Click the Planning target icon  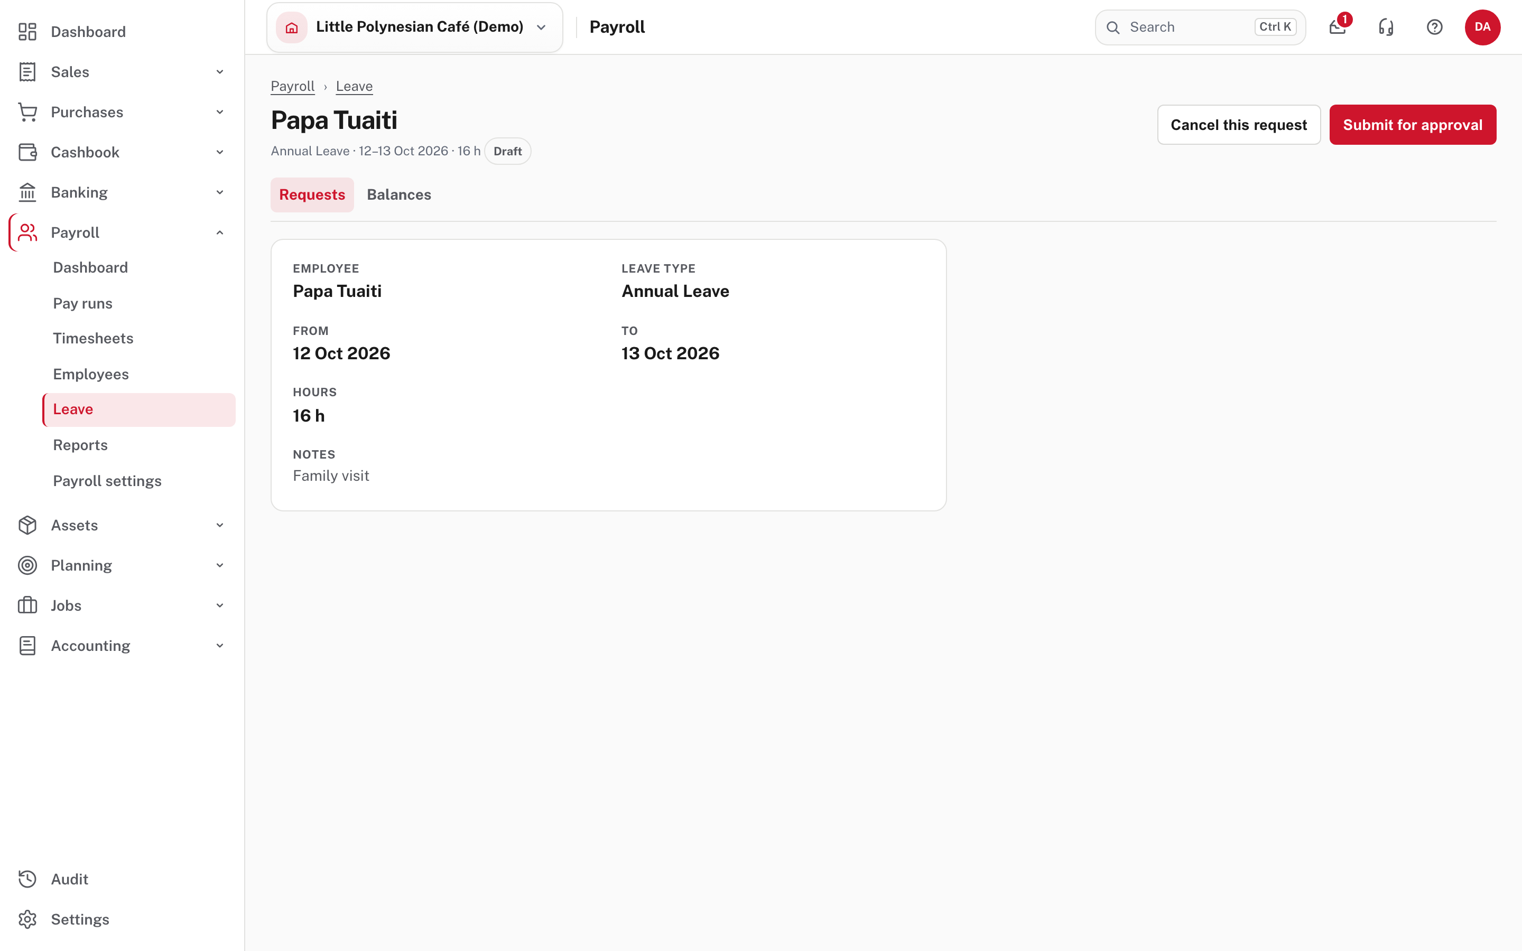[x=27, y=565]
